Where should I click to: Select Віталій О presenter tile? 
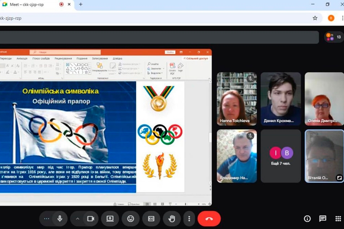click(x=324, y=156)
